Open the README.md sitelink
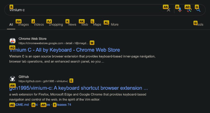210x113 pixels. tap(19, 105)
